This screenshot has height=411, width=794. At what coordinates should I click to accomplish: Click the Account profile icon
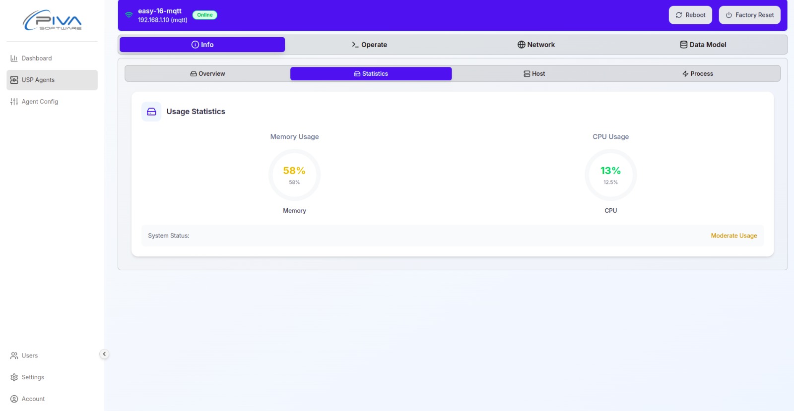[14, 399]
